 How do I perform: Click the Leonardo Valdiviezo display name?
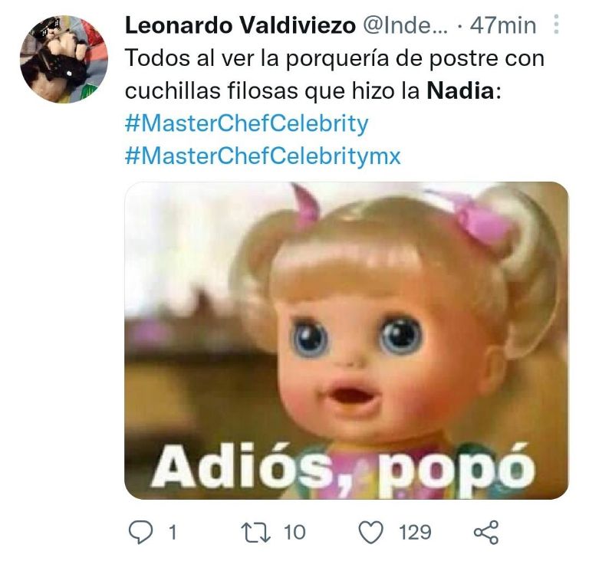point(240,25)
